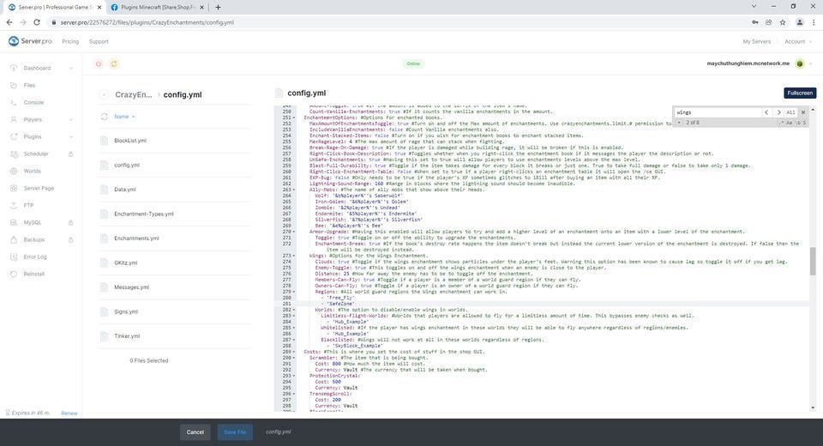Open the Pricing menu item
This screenshot has width=823, height=446.
click(x=70, y=41)
